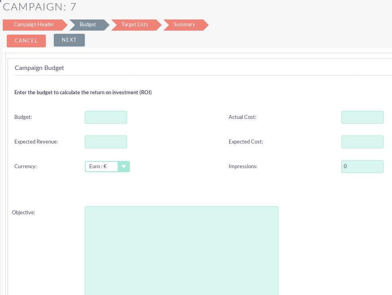Click the "Objective:" label

click(x=24, y=213)
